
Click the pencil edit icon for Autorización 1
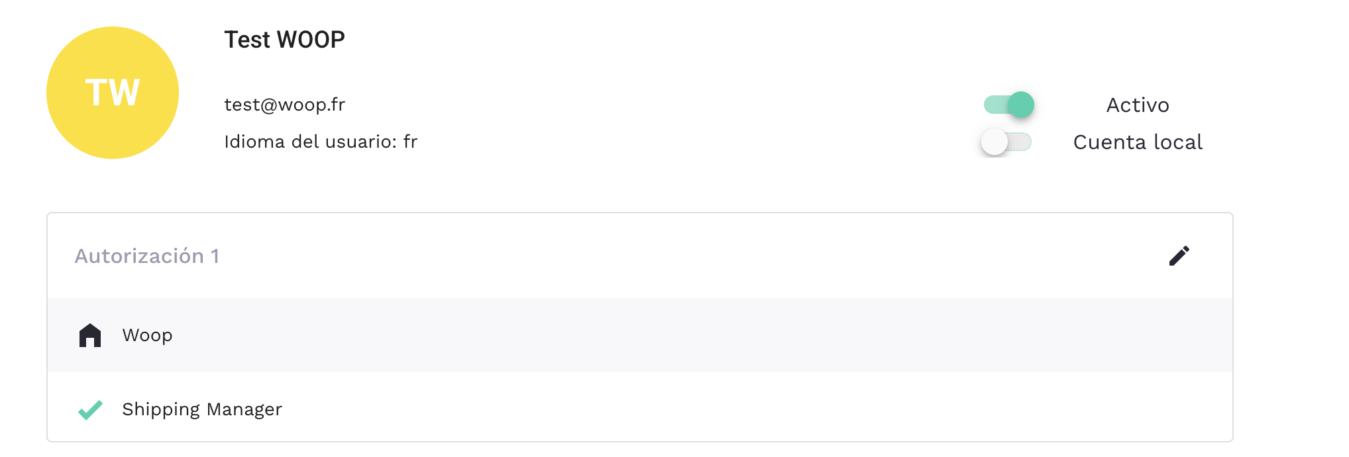coord(1179,256)
